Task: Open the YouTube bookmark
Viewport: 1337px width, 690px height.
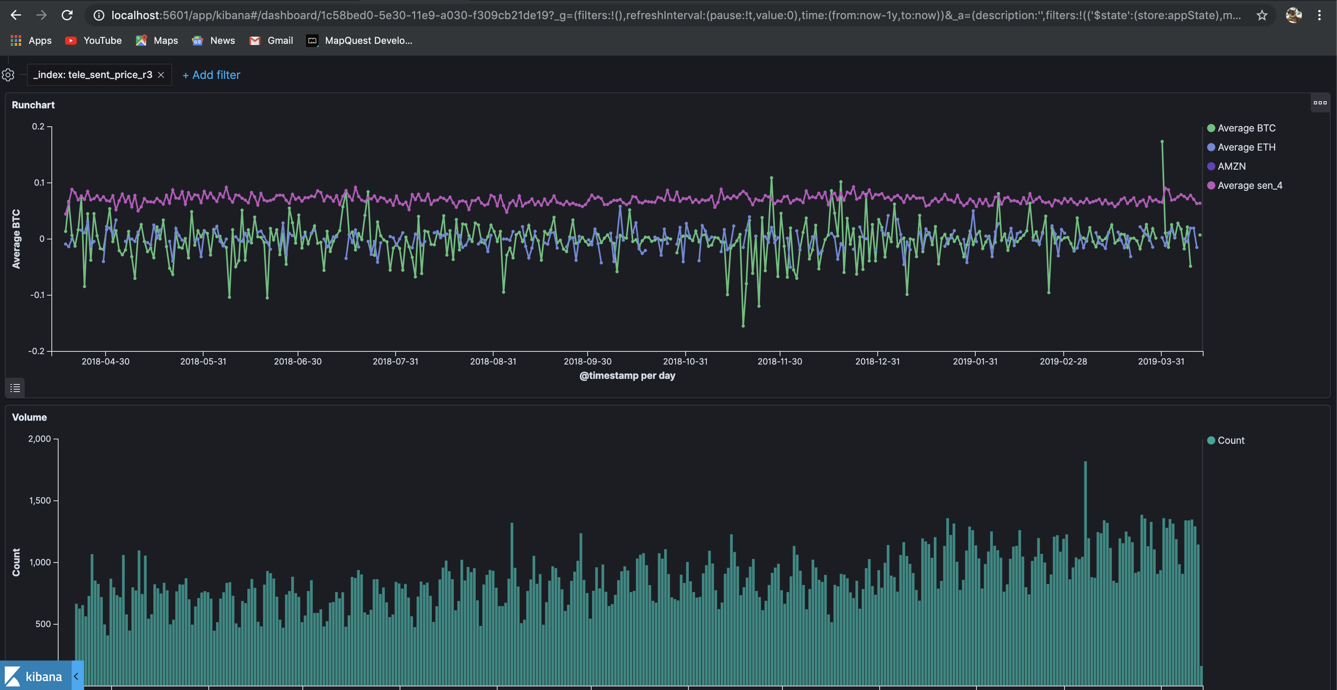Action: pyautogui.click(x=94, y=41)
